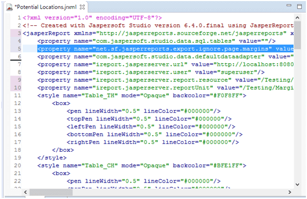Click the horizontal scrollbar thumb
Image resolution: width=307 pixels, height=199 pixels.
51,192
